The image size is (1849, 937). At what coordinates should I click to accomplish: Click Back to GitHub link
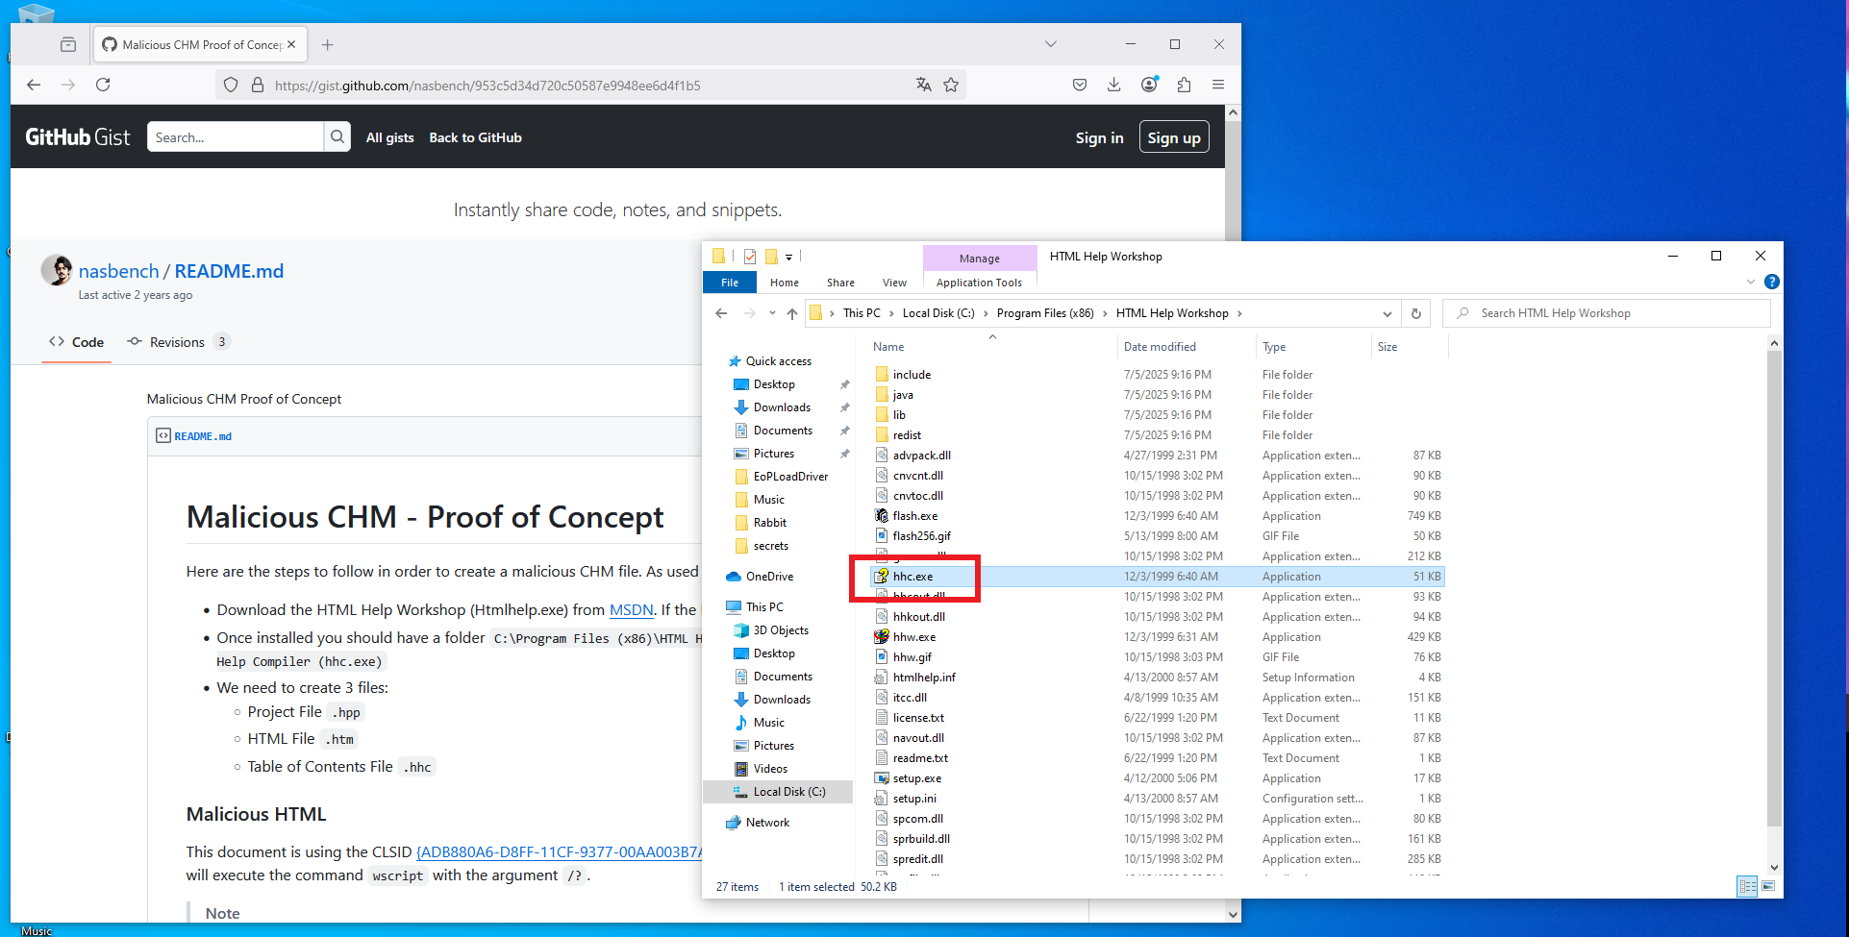pos(475,137)
